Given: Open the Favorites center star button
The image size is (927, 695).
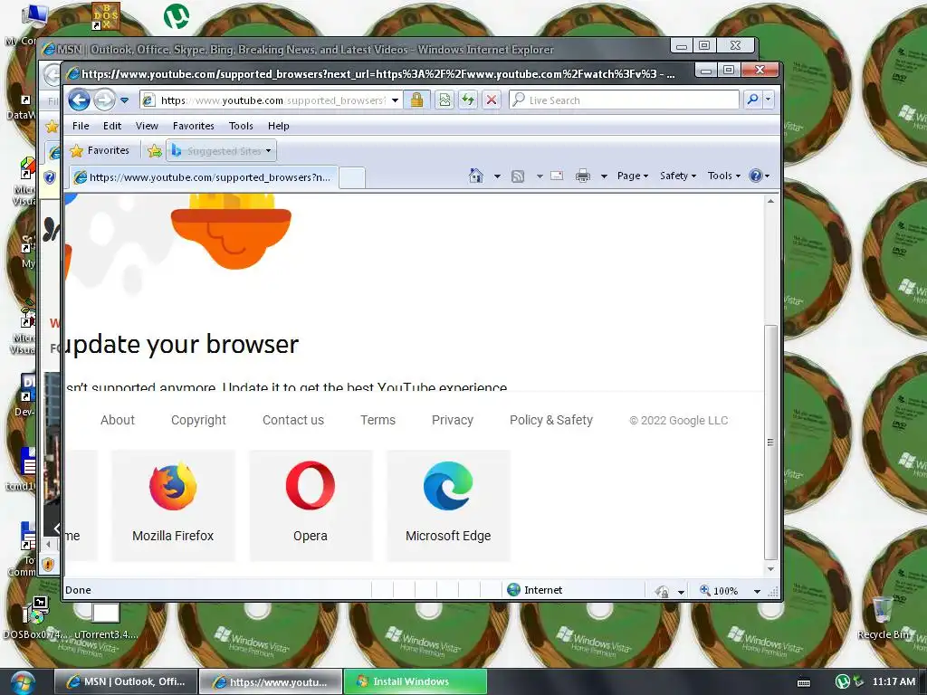Looking at the screenshot, I should 100,151.
